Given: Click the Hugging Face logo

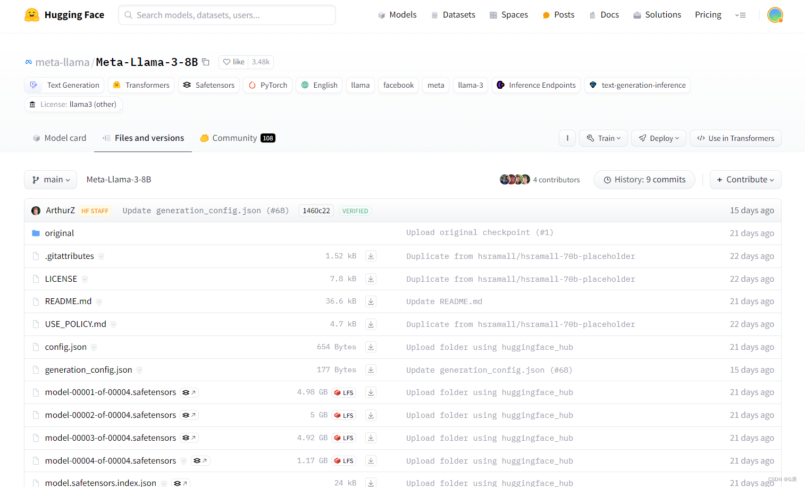Looking at the screenshot, I should point(64,15).
